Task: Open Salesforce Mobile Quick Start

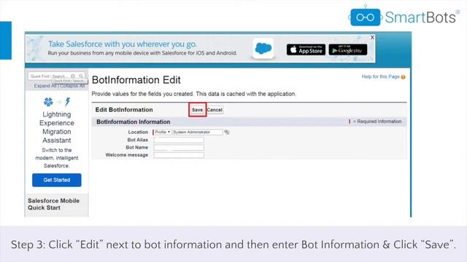Action: (53, 204)
